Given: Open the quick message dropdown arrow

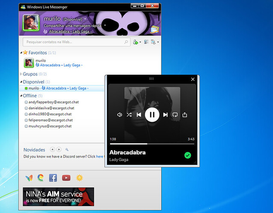Looking at the screenshot, I should point(105,25).
